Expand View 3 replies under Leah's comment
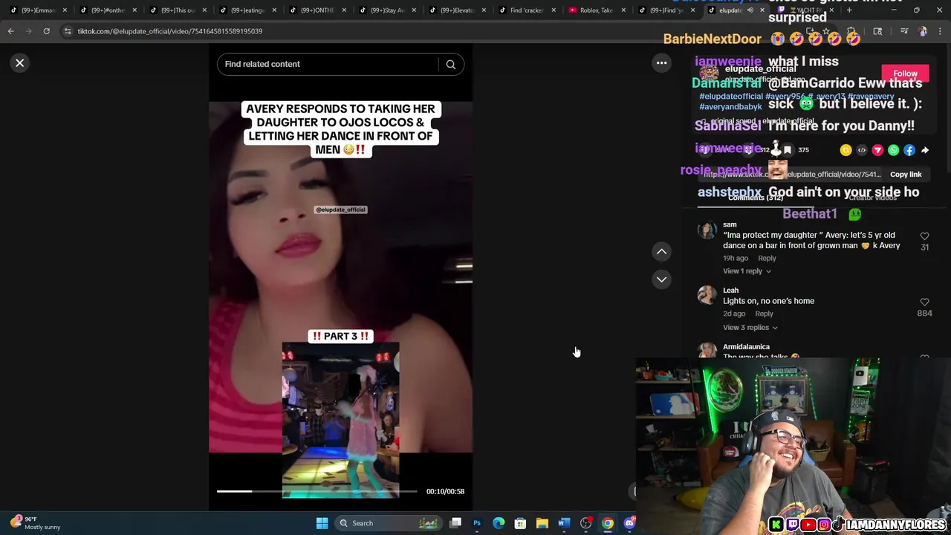The image size is (951, 535). click(750, 328)
